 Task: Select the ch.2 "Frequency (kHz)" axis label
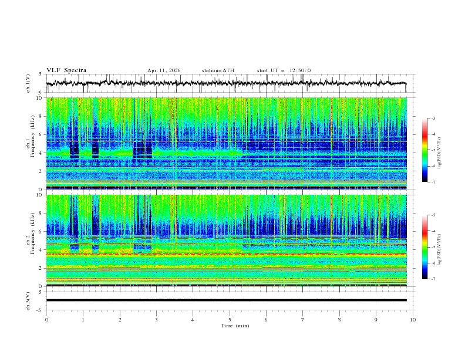pyautogui.click(x=33, y=233)
